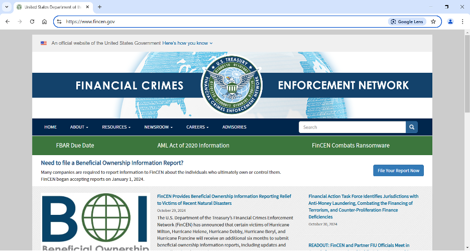Minimize the Chrome window
This screenshot has width=470, height=251.
click(431, 7)
